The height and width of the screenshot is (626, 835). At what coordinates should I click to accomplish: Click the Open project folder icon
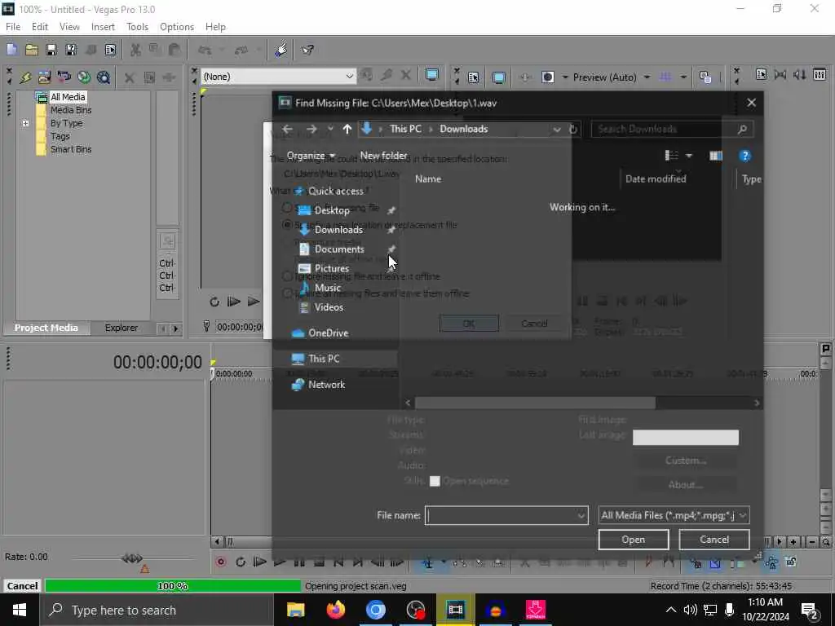(x=32, y=50)
